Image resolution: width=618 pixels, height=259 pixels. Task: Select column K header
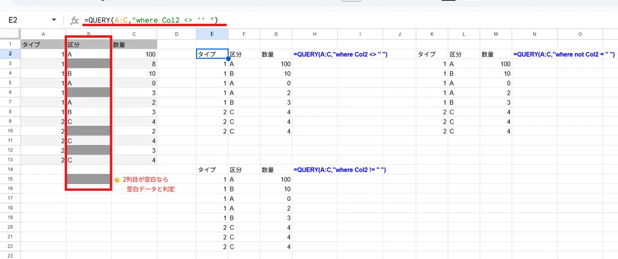point(432,34)
